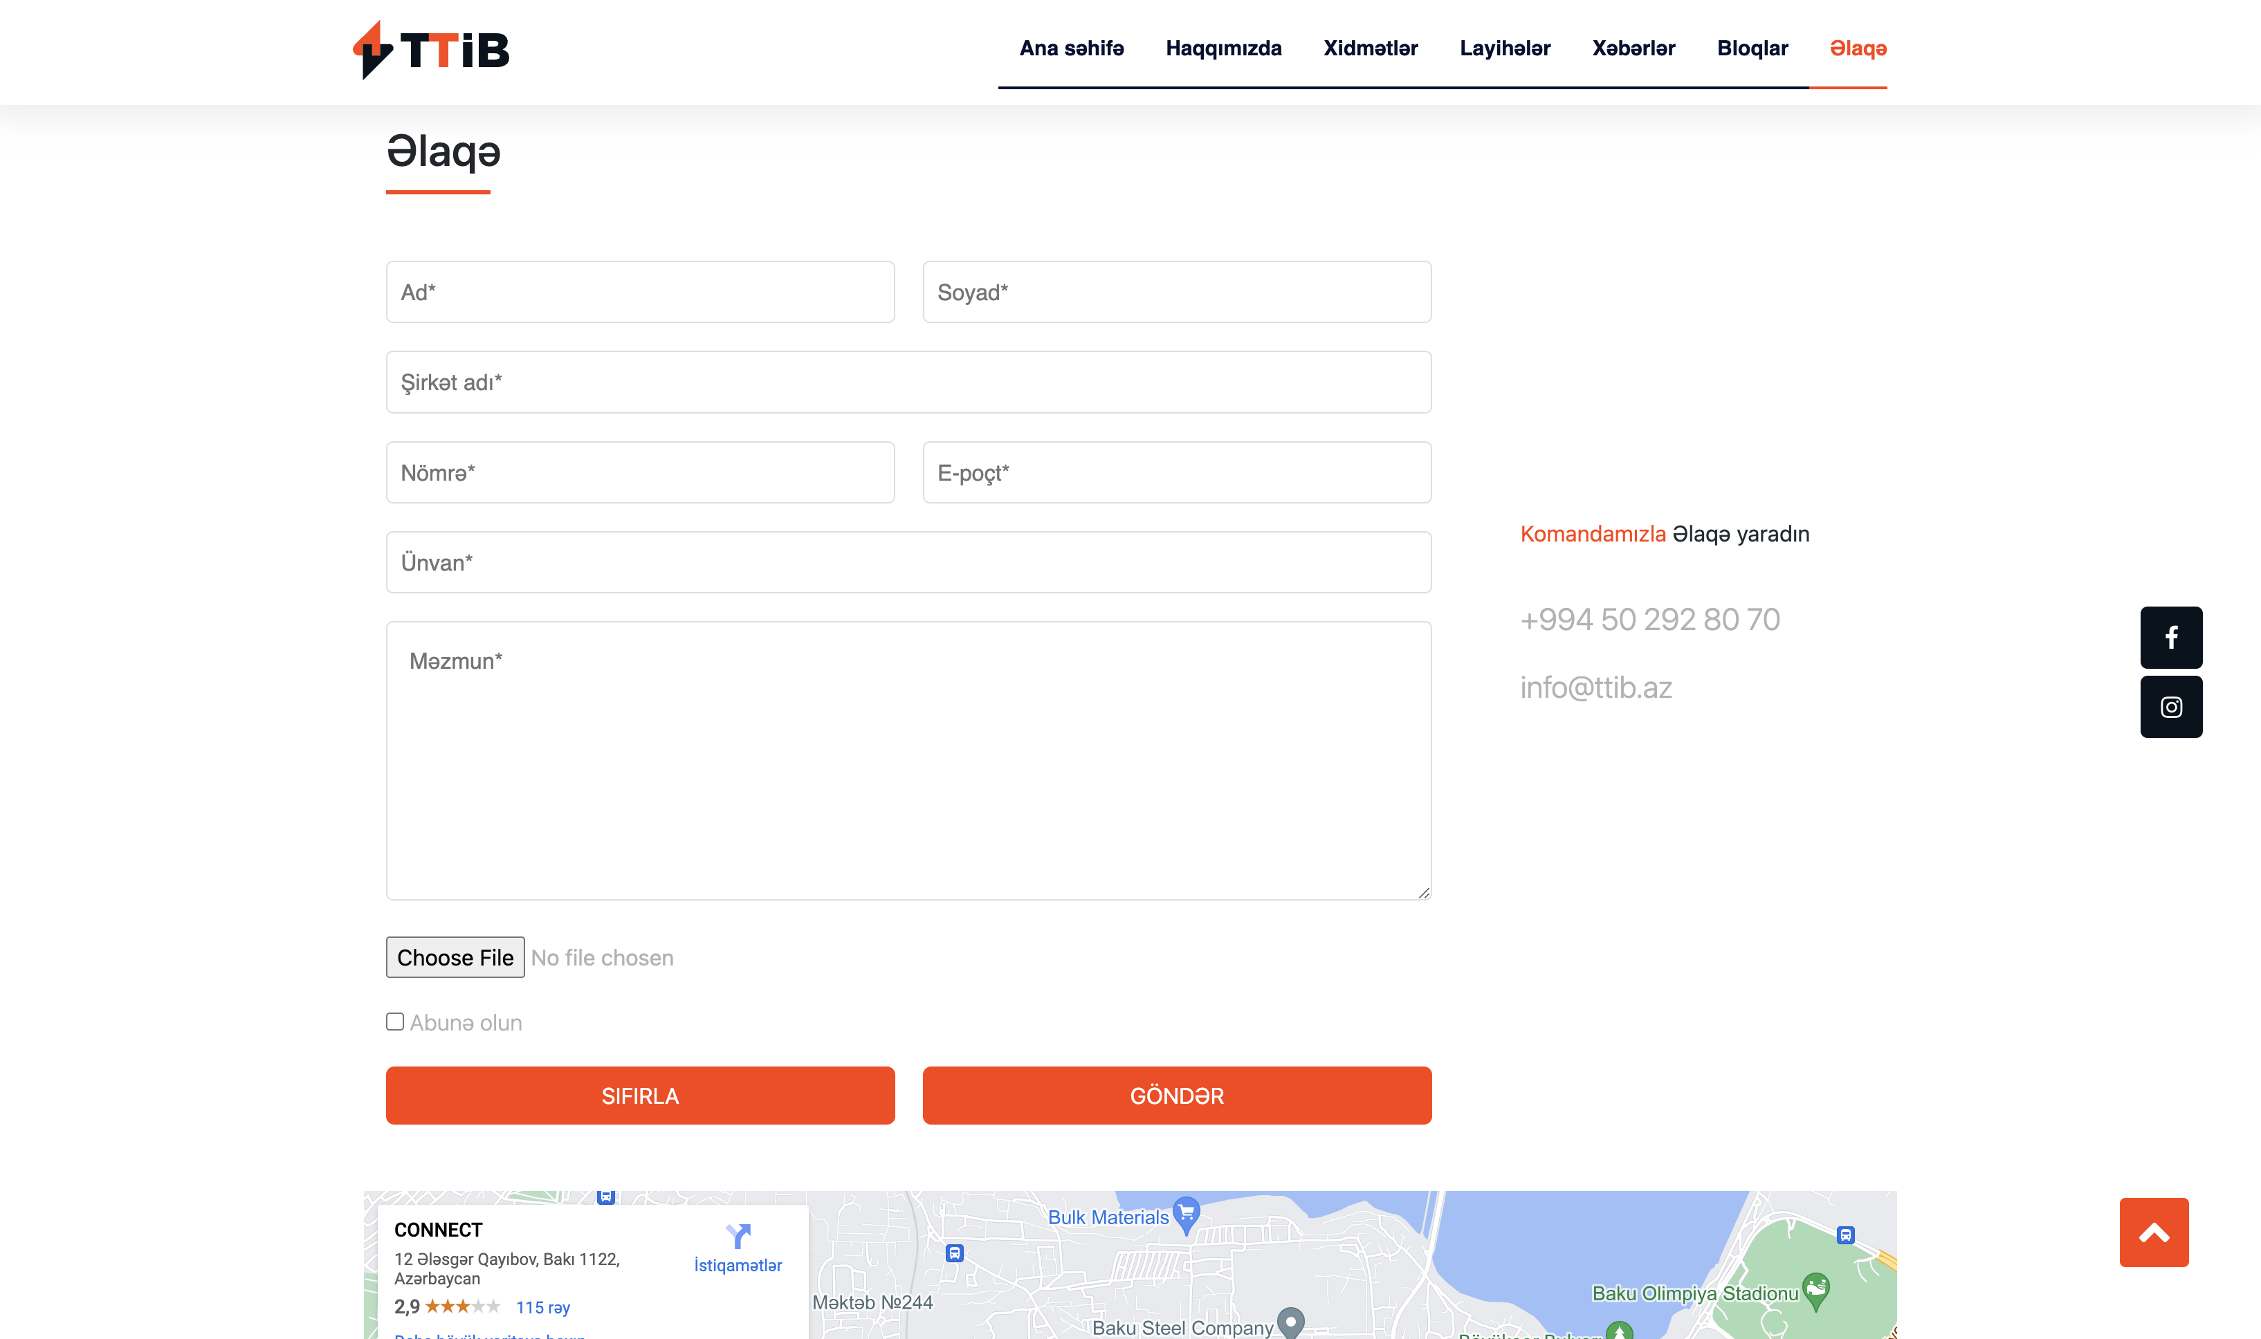Open the Facebook social icon
Viewport: 2261px width, 1339px height.
pyautogui.click(x=2171, y=638)
